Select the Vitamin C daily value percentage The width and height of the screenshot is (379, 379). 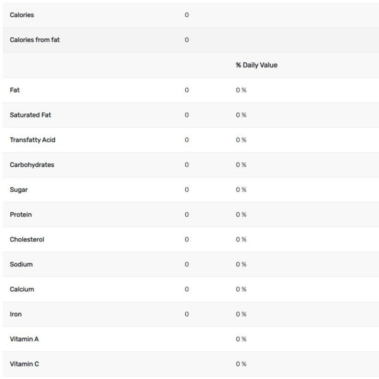[x=241, y=364]
